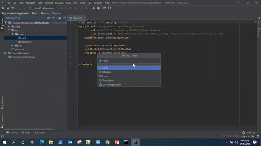Open the Favorites side tool tab
This screenshot has height=146, width=261.
click(x=2, y=102)
